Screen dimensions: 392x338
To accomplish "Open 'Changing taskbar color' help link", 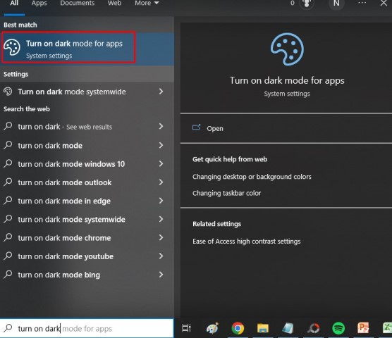I will (226, 193).
